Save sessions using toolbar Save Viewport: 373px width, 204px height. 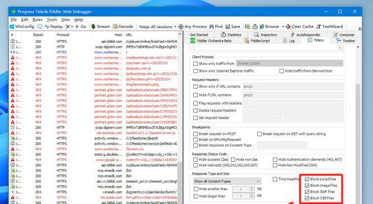[x=233, y=27]
